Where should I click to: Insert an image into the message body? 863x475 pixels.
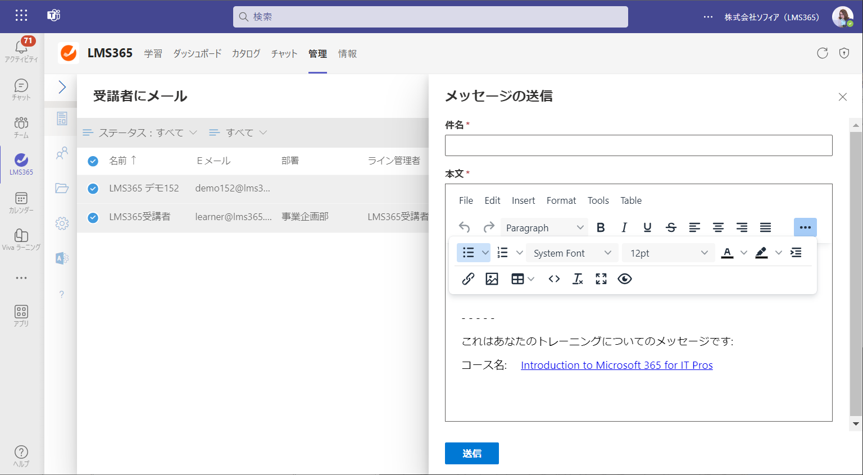pos(492,279)
